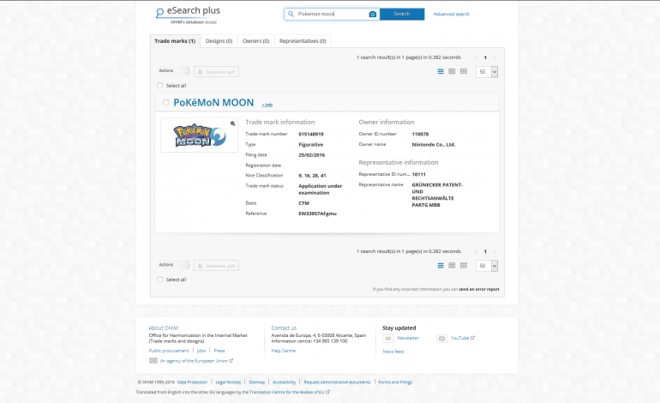Open the Advanced search link

(x=451, y=15)
